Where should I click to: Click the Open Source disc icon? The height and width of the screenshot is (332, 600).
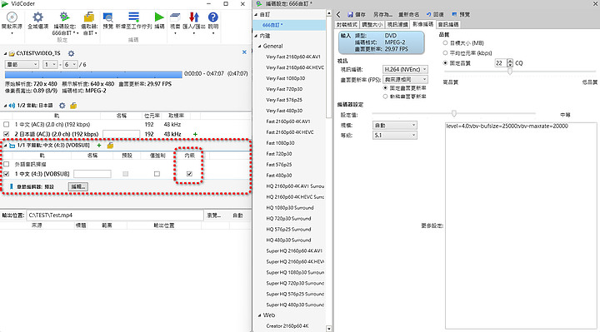pyautogui.click(x=12, y=17)
